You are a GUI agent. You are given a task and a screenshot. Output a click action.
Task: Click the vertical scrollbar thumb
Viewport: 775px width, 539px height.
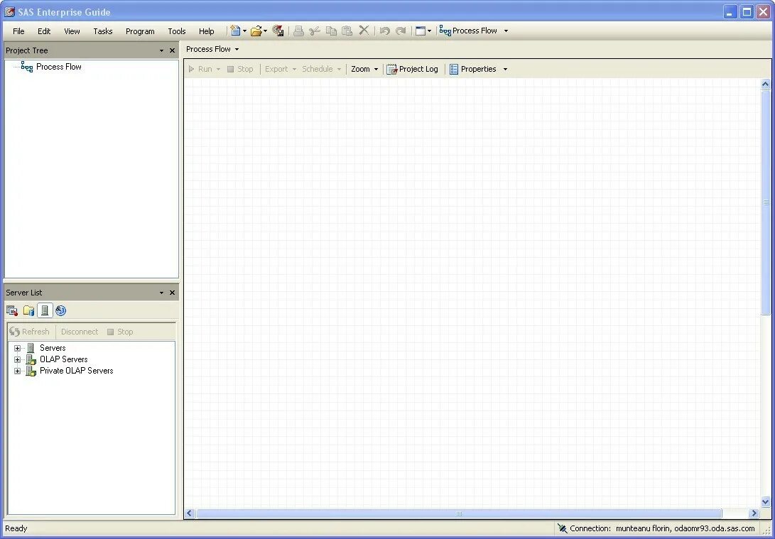click(766, 202)
